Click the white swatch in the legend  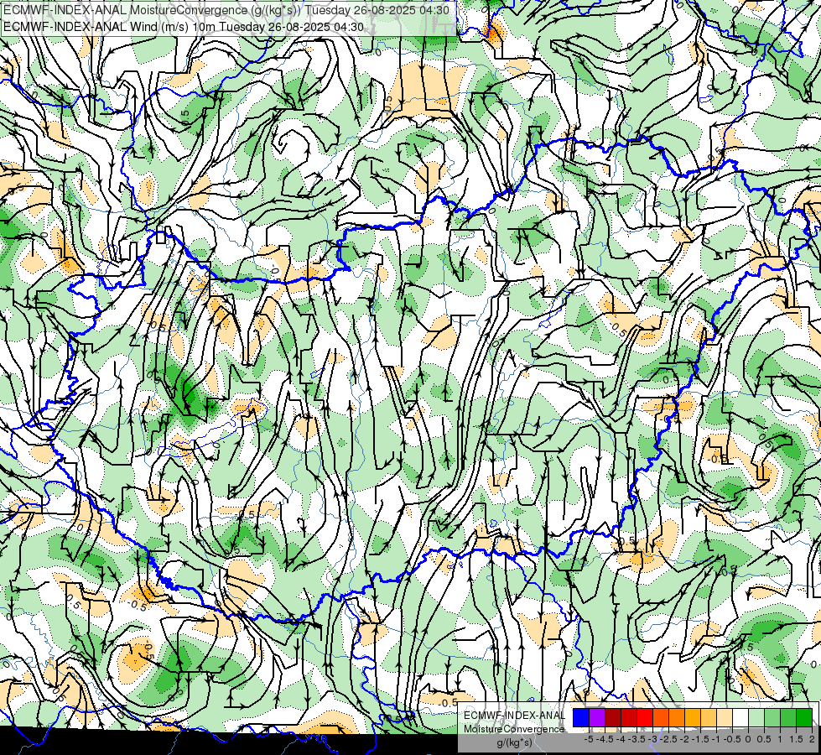(740, 718)
